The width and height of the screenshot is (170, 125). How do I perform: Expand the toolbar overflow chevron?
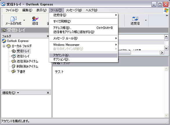[167, 15]
